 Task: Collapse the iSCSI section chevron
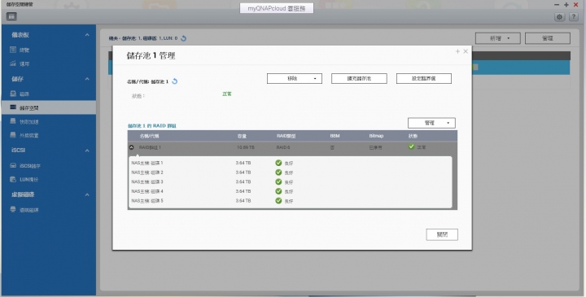(x=87, y=151)
